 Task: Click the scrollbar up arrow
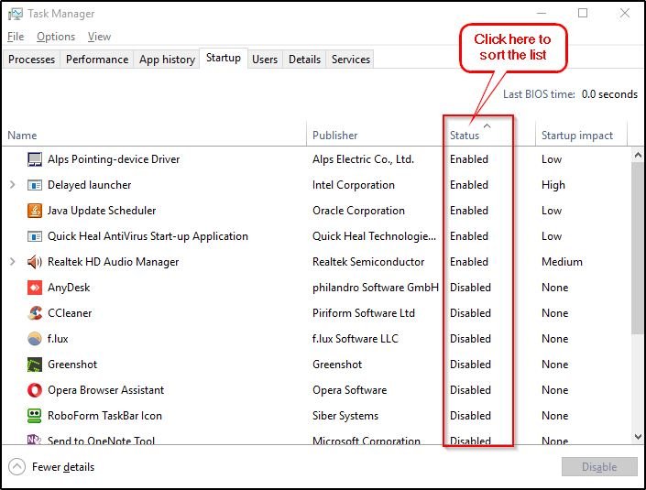pos(638,155)
